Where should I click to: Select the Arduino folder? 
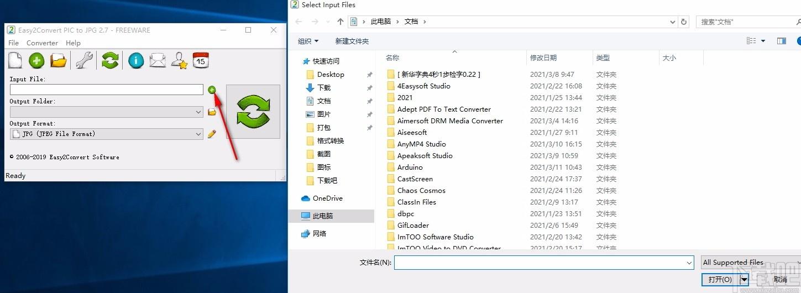click(410, 168)
